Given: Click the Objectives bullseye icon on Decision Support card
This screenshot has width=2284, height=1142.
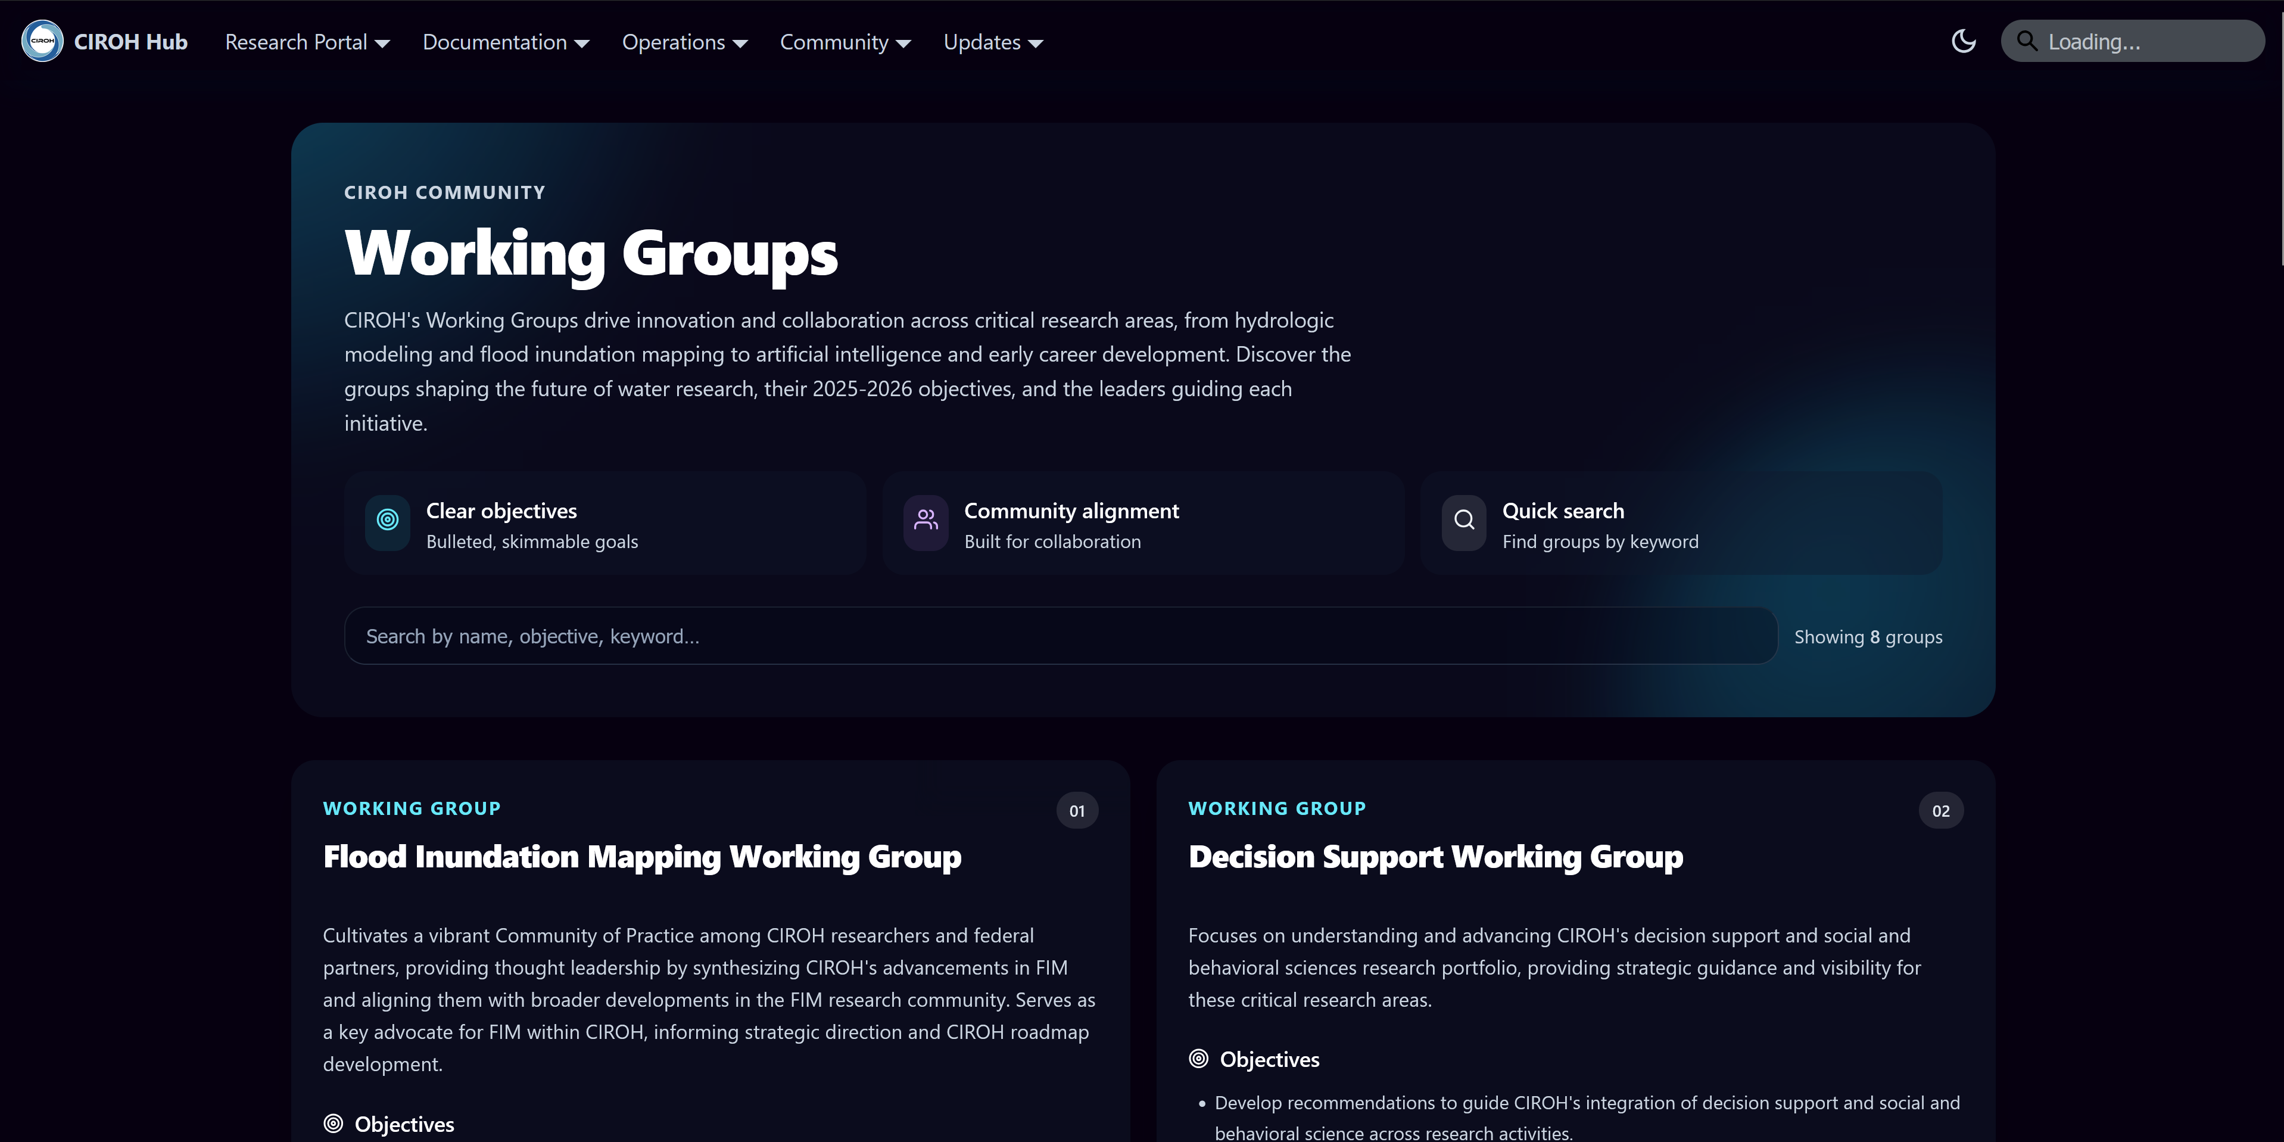Looking at the screenshot, I should pyautogui.click(x=1199, y=1059).
